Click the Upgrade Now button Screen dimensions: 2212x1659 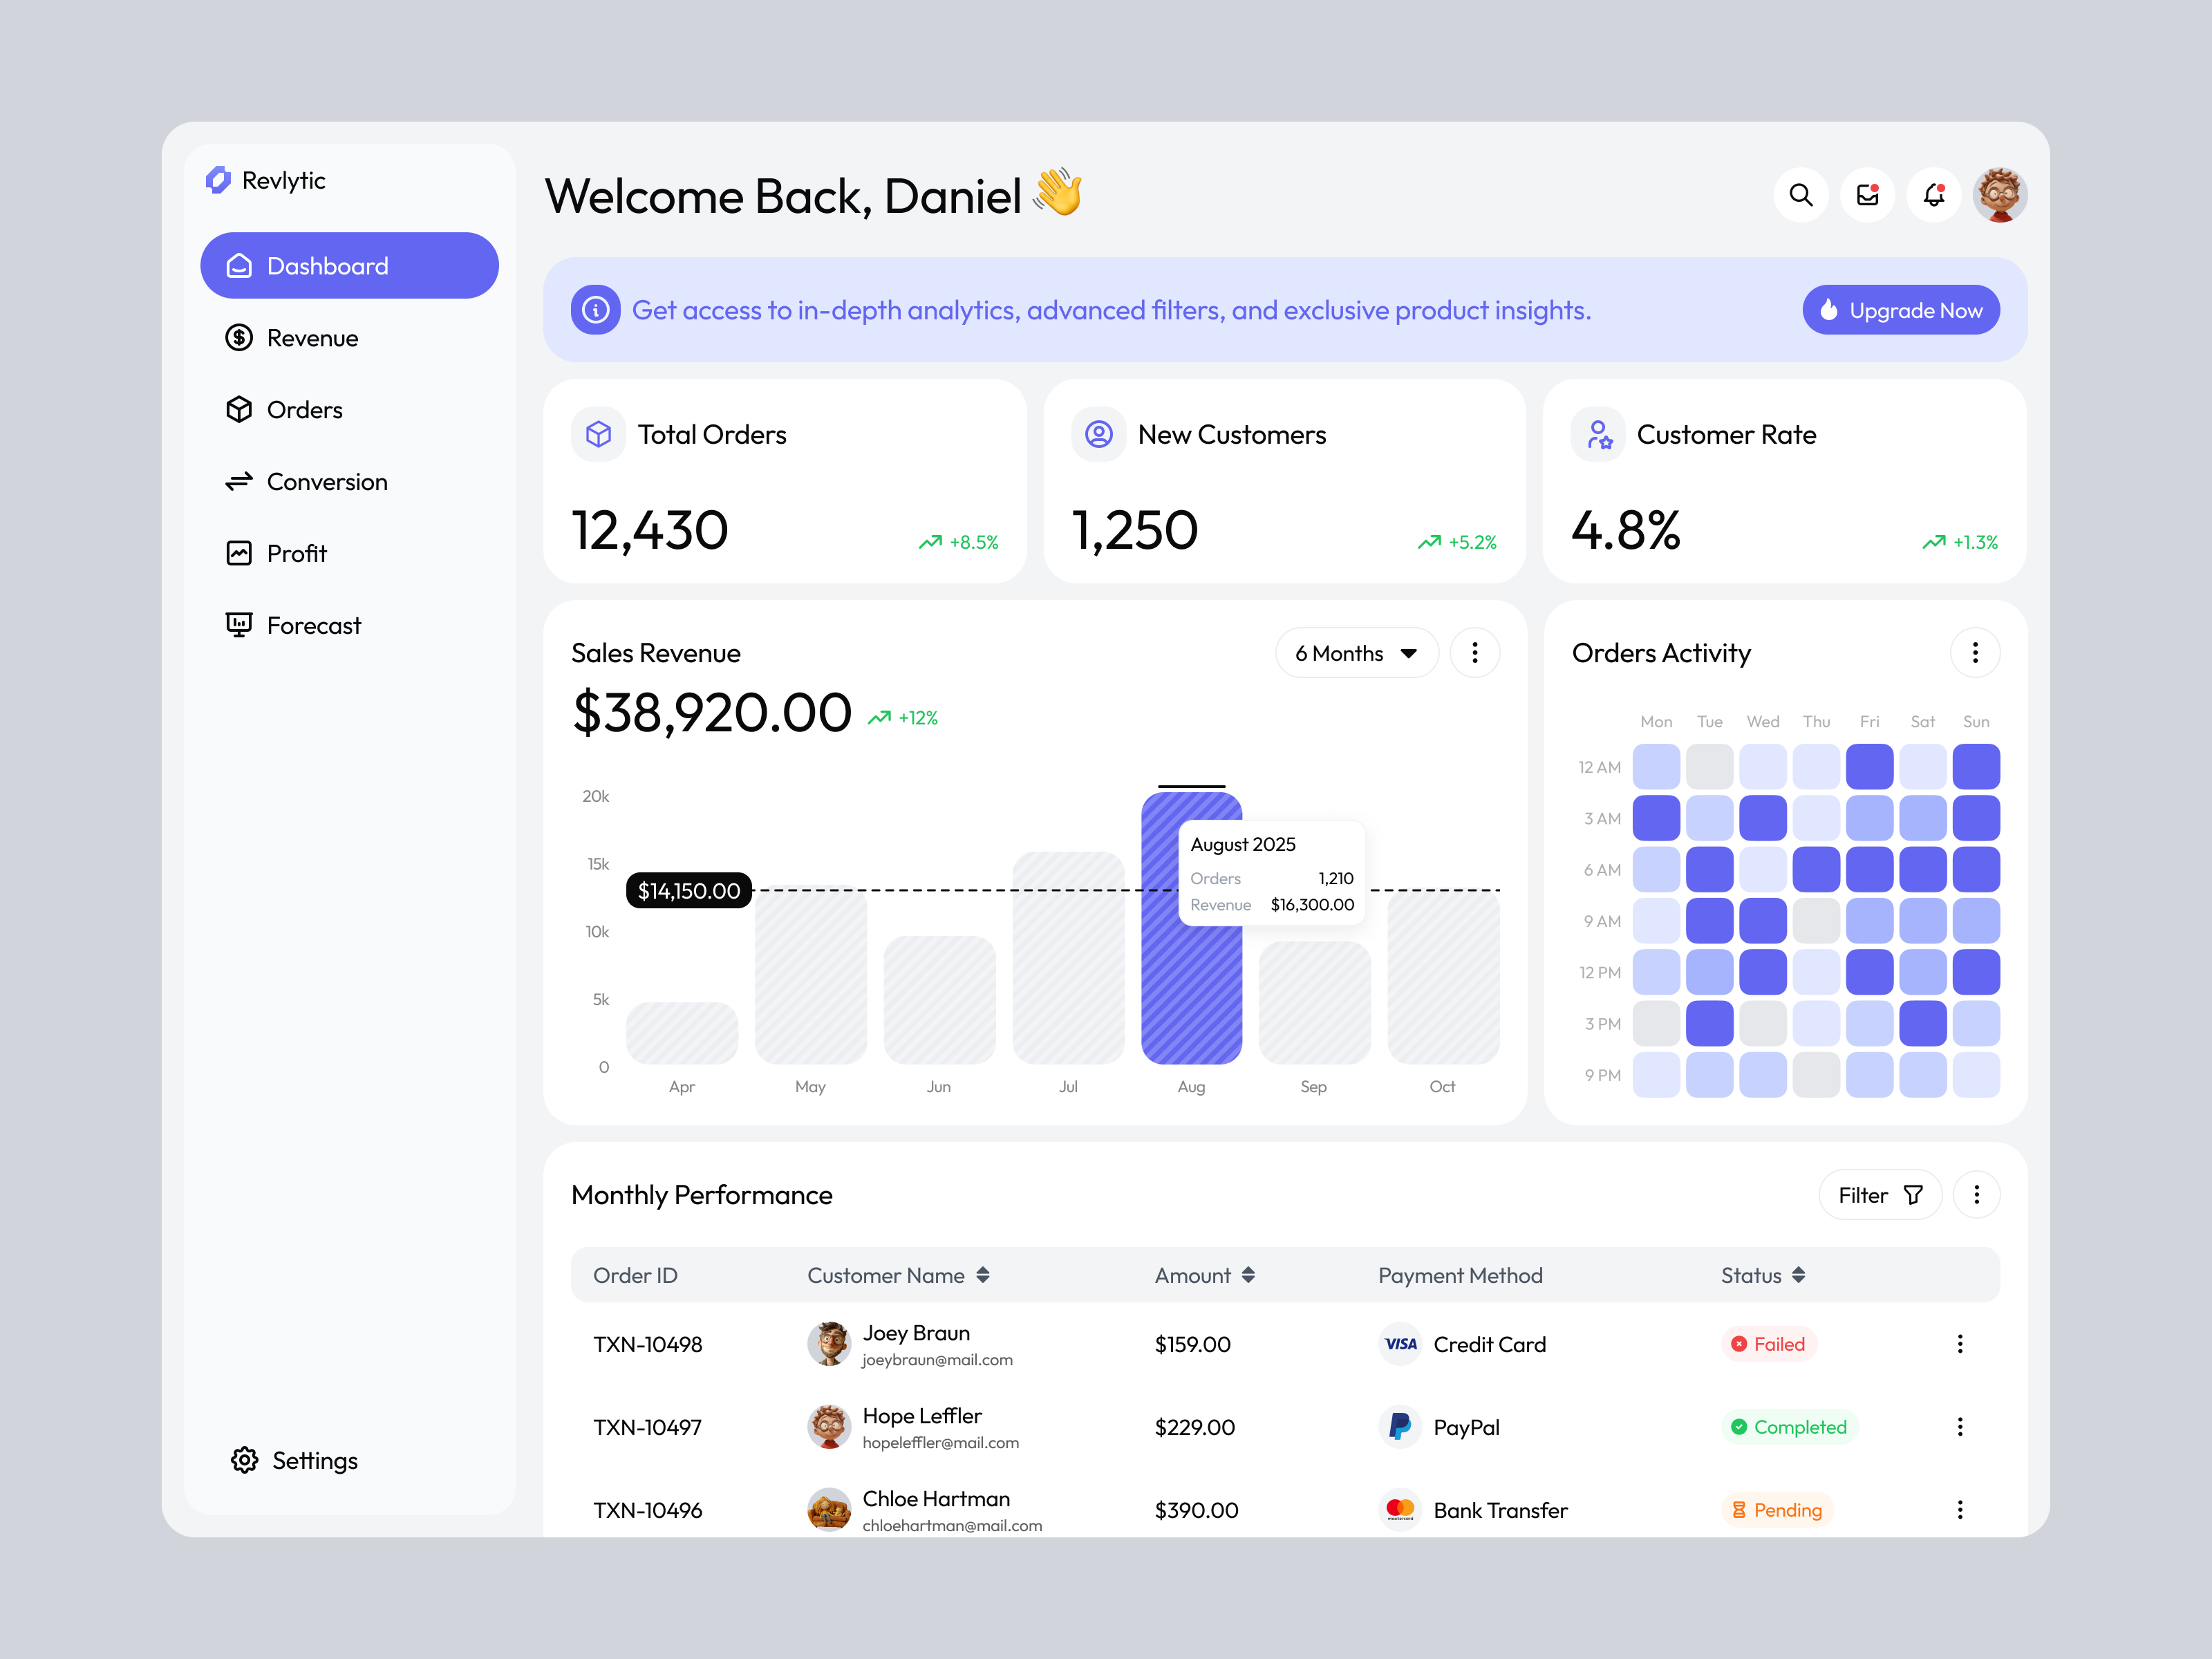tap(1899, 310)
